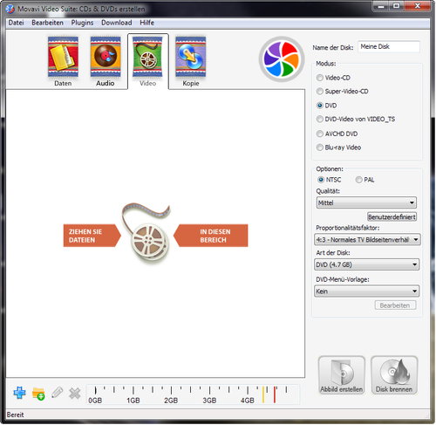
Task: Open the Datei menu
Action: coord(16,23)
